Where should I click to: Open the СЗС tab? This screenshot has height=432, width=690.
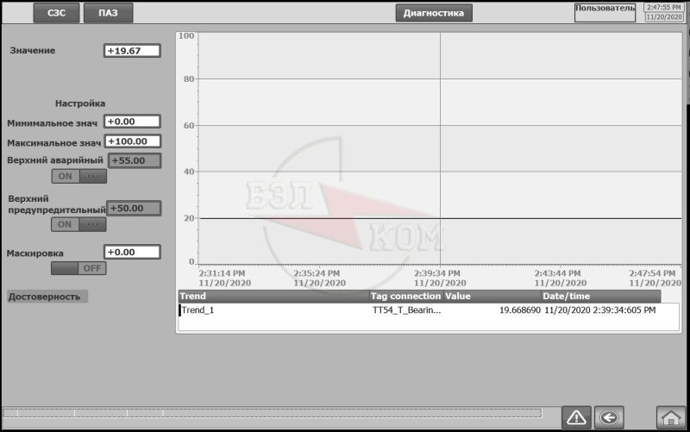pyautogui.click(x=56, y=13)
